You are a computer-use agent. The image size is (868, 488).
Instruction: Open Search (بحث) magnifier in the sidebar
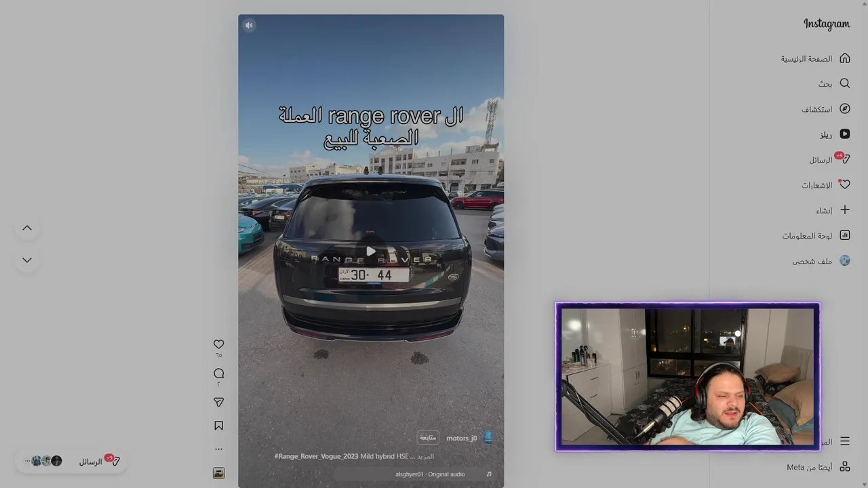833,83
